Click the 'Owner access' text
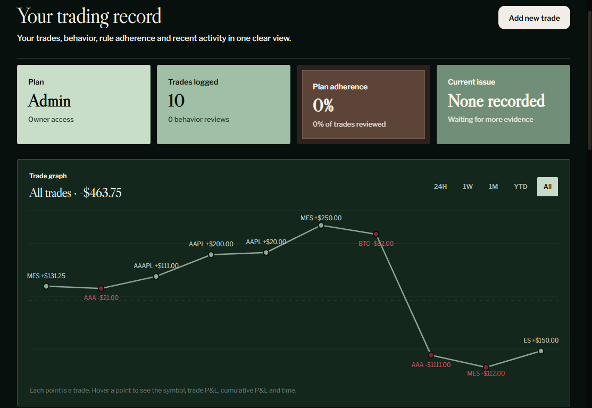 pyautogui.click(x=51, y=119)
